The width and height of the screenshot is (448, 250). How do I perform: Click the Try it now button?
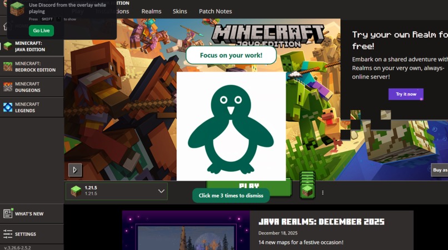click(406, 94)
